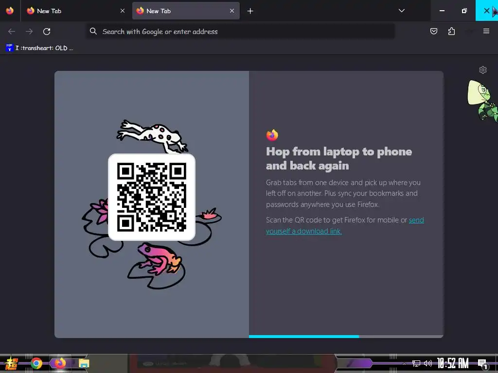This screenshot has width=498, height=373.
Task: Open the Firefox View pinned tab
Action: [x=10, y=11]
